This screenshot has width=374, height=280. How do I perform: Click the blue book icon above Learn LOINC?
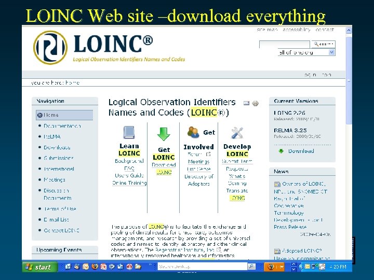[x=129, y=132]
